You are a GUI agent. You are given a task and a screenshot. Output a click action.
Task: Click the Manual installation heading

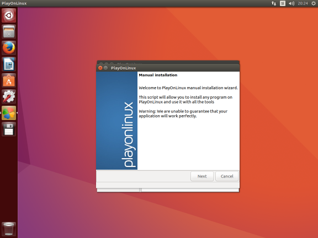pos(158,75)
